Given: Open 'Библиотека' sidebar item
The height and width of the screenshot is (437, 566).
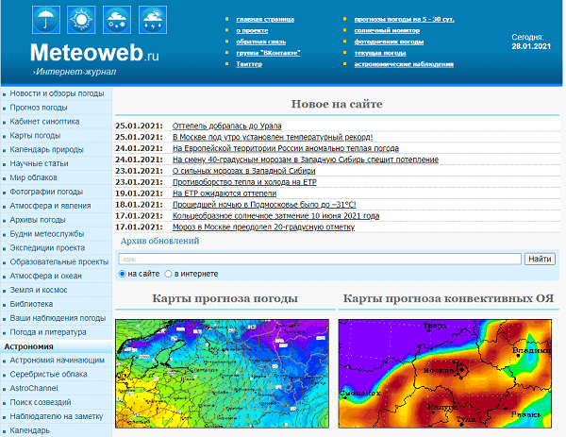Looking at the screenshot, I should (x=31, y=304).
